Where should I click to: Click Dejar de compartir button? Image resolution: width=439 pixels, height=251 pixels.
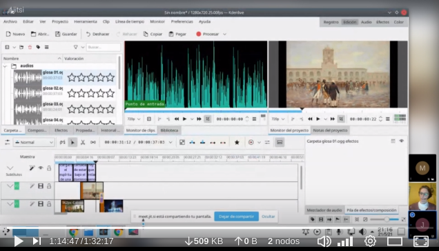[x=236, y=217]
